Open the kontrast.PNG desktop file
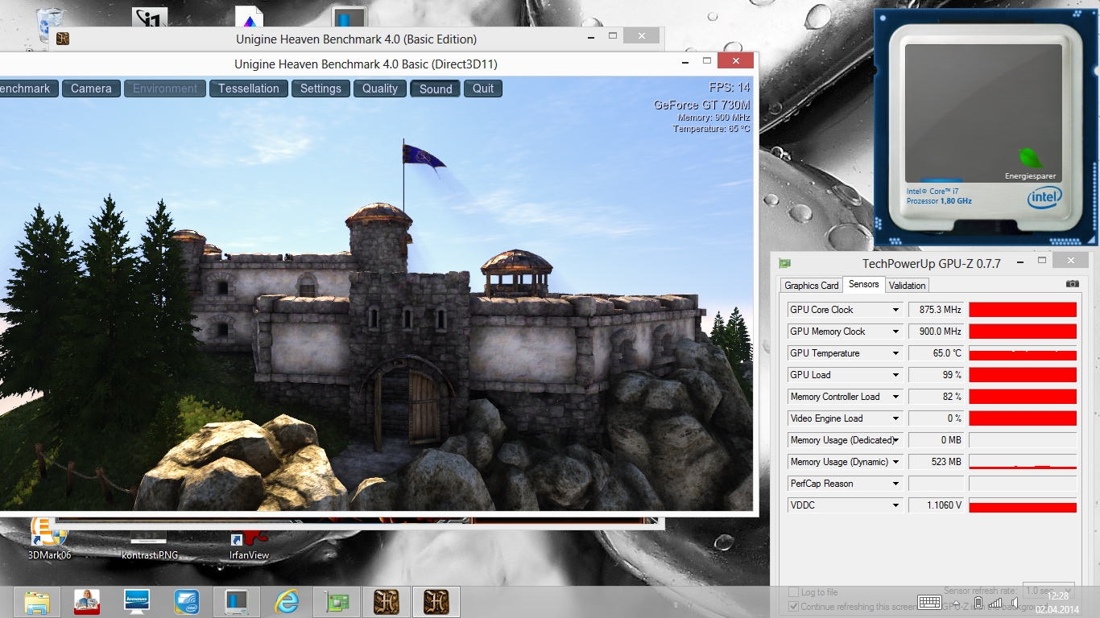 tap(150, 543)
